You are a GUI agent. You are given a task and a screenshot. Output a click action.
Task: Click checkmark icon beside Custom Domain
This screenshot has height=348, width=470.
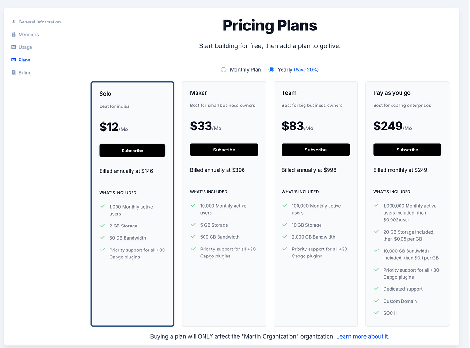[x=376, y=301]
